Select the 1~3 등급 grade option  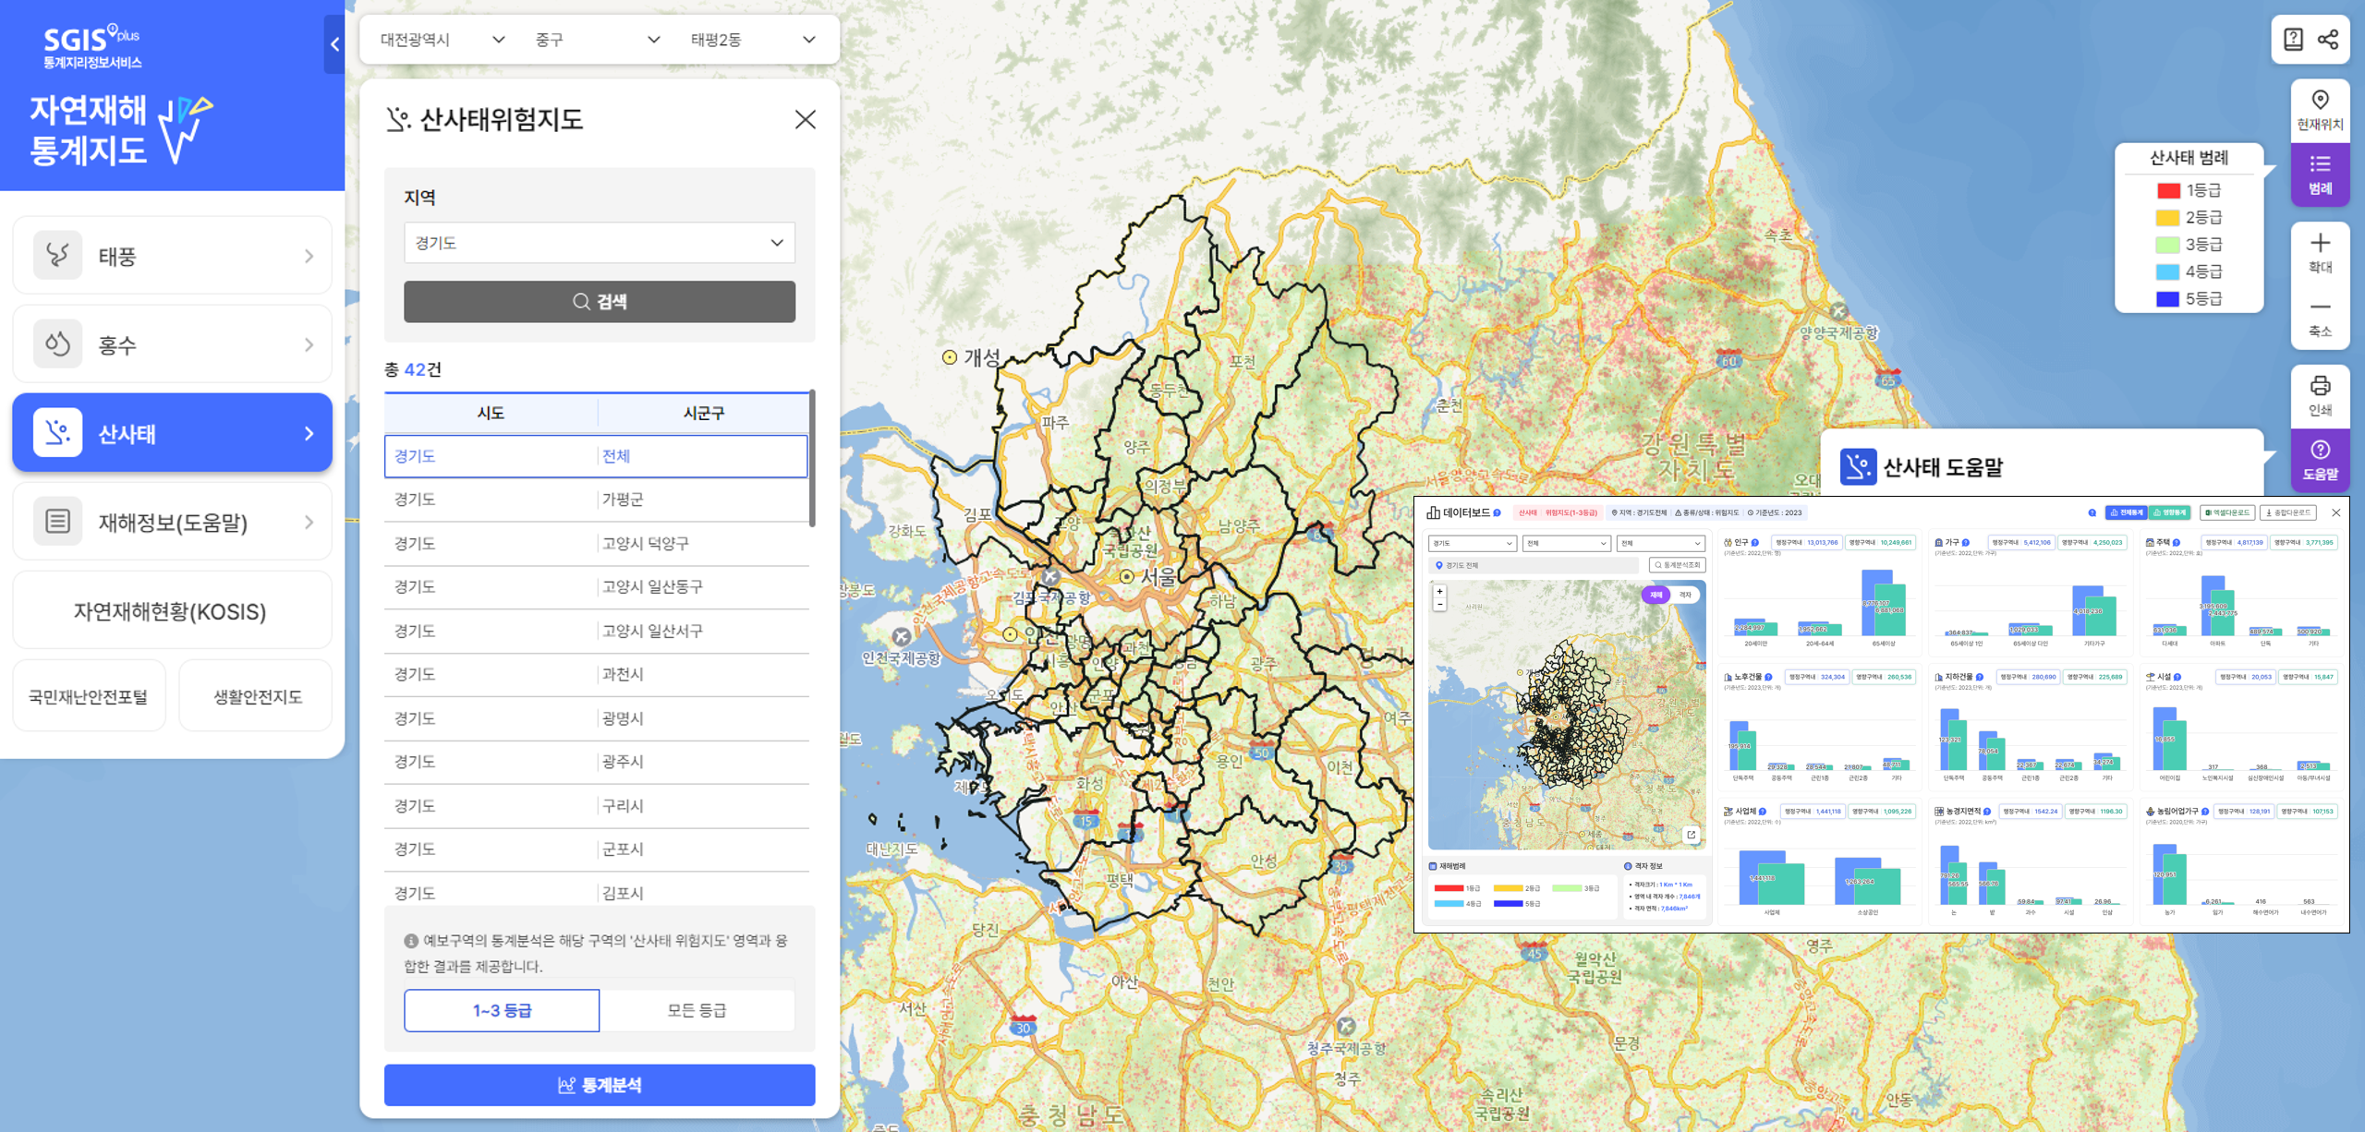tap(502, 1010)
